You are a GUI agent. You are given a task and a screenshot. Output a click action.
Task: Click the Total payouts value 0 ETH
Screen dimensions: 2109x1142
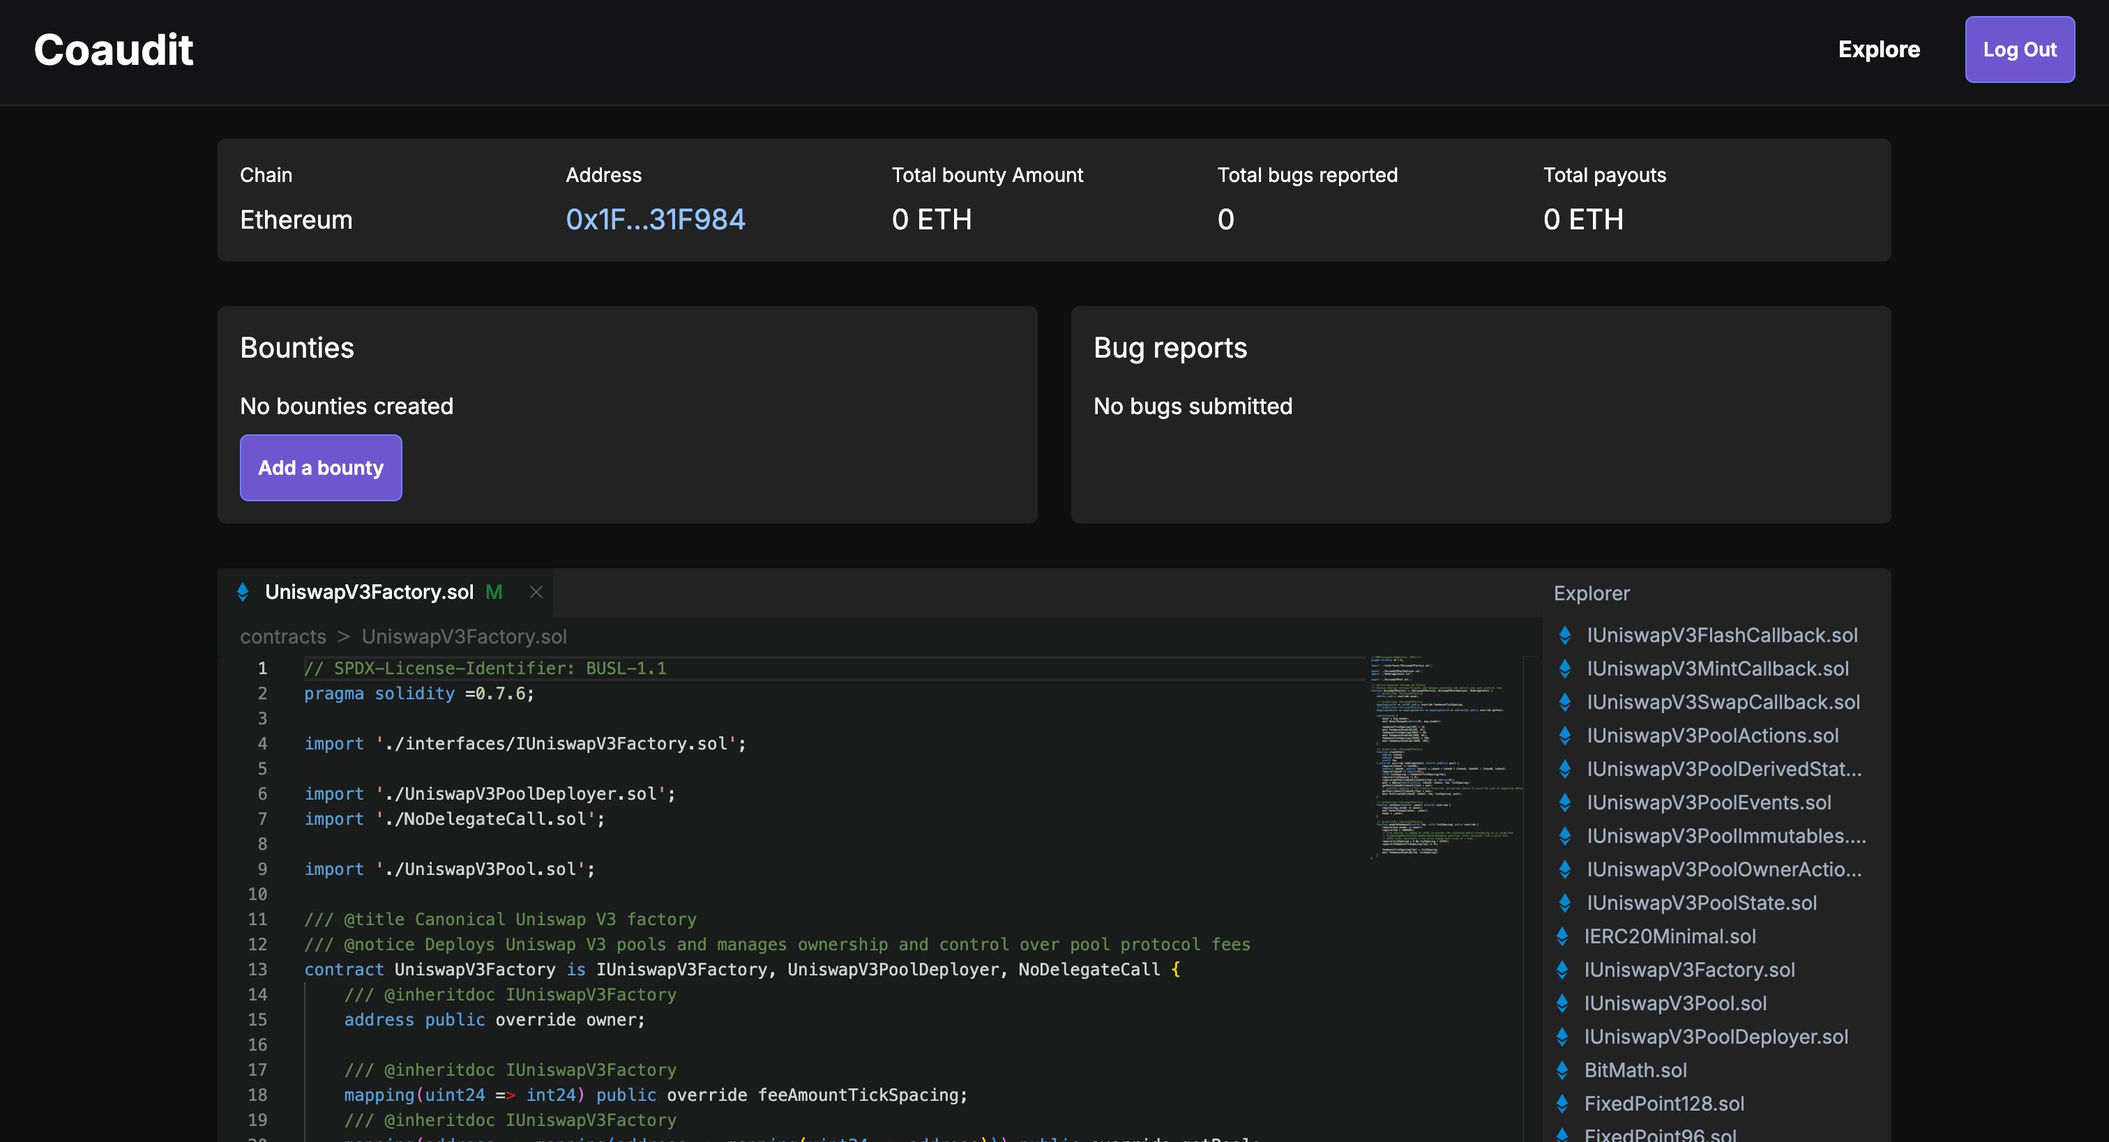[1583, 220]
